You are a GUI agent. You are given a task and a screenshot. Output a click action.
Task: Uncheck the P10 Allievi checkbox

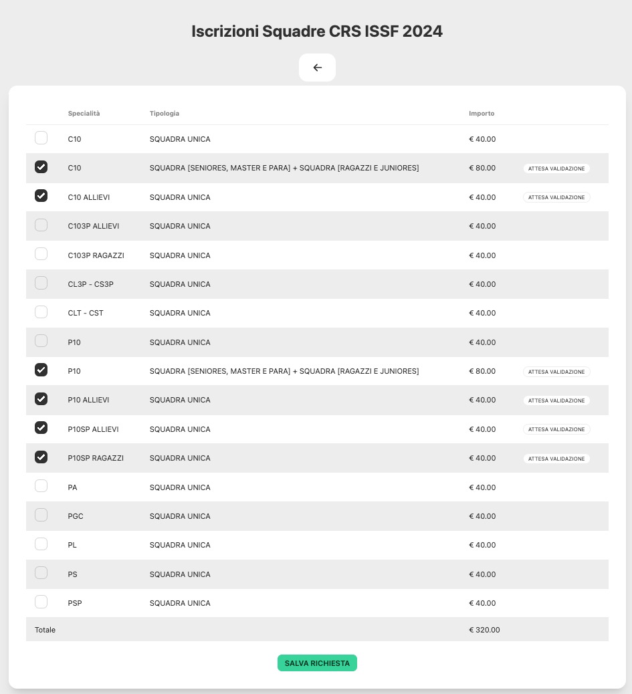[x=41, y=399]
